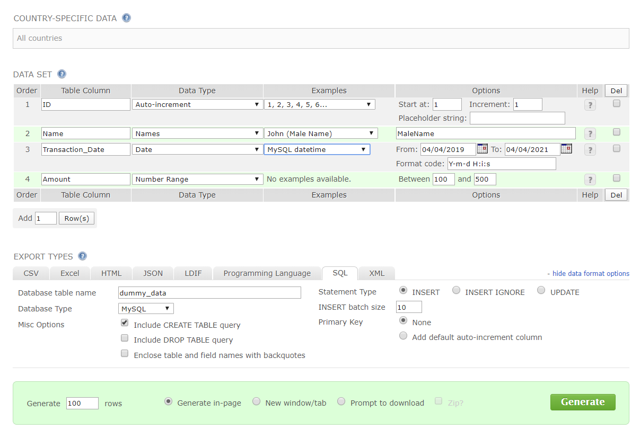Click the help button for Amount row
The height and width of the screenshot is (430, 640).
click(x=590, y=180)
